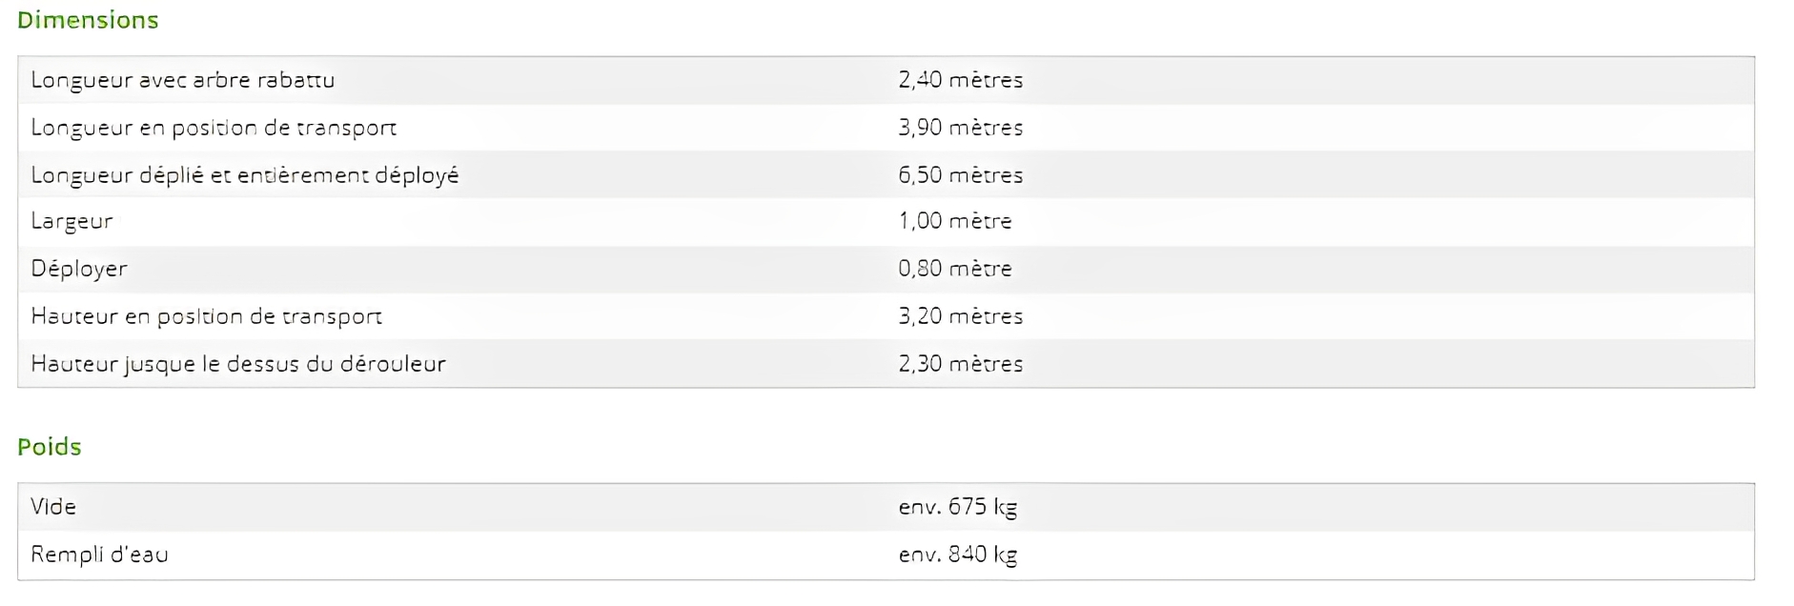Click the 'env. 675 kg' value
This screenshot has height=606, width=1794.
click(957, 507)
